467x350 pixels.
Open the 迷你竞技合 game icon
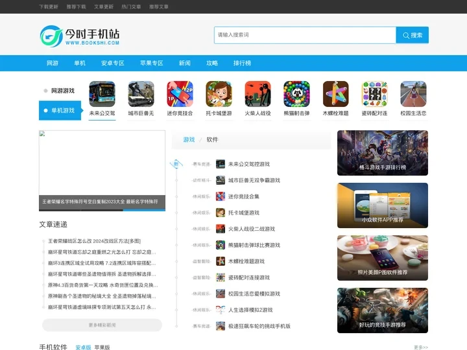tap(180, 94)
